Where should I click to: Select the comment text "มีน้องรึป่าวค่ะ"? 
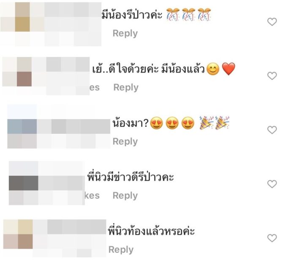132,14
